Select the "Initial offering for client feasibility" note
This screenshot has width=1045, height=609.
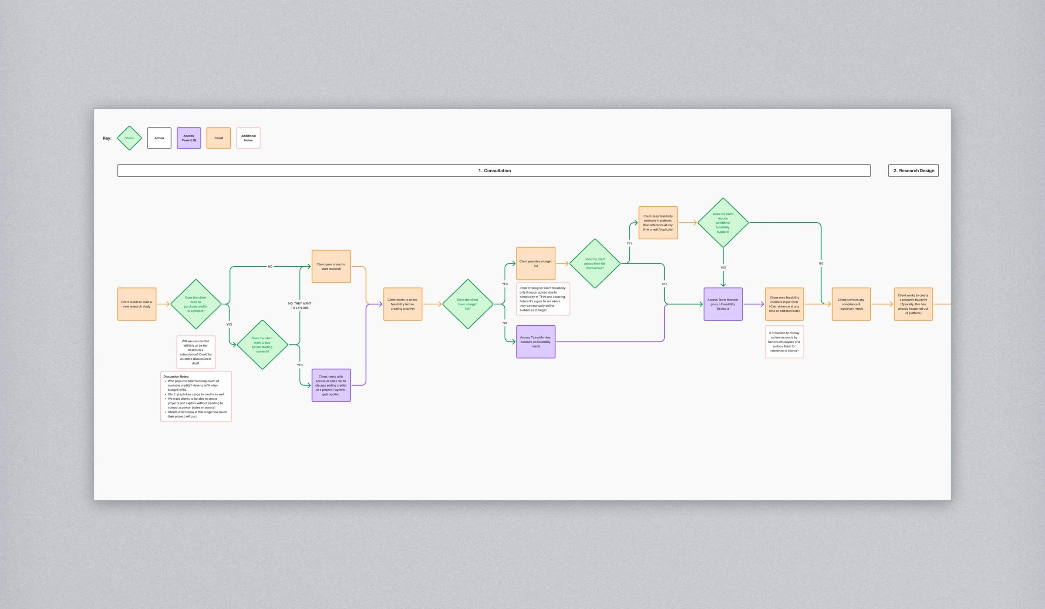(543, 299)
